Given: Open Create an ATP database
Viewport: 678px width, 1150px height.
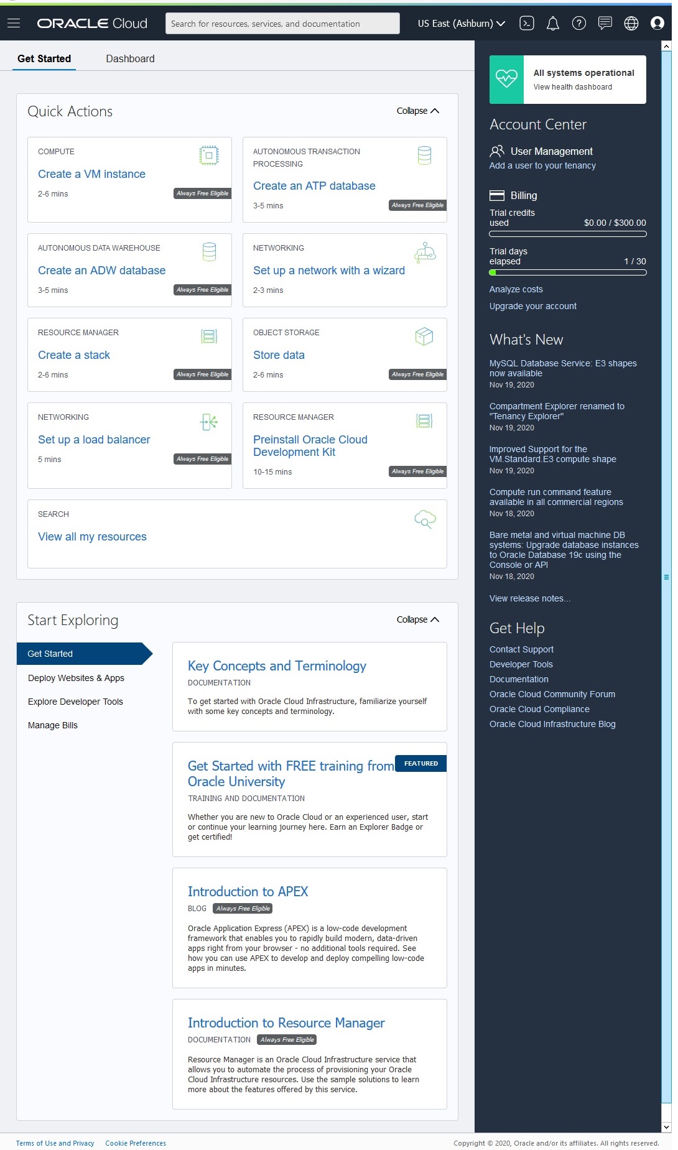Looking at the screenshot, I should [314, 186].
